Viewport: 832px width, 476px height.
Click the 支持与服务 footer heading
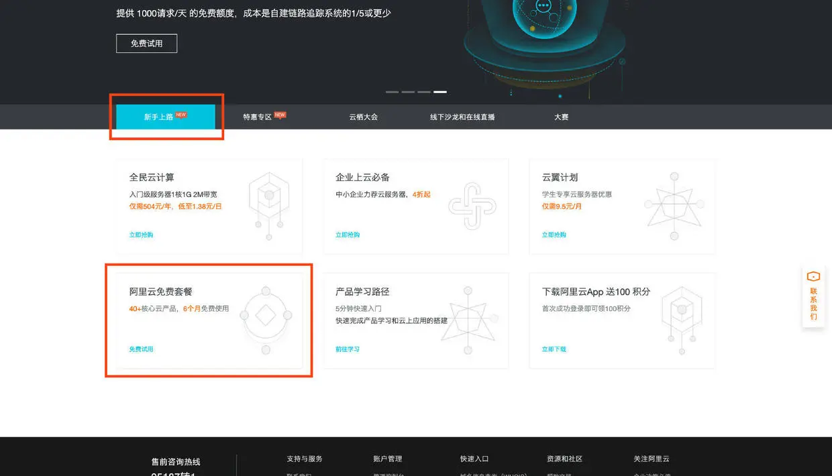pos(305,459)
